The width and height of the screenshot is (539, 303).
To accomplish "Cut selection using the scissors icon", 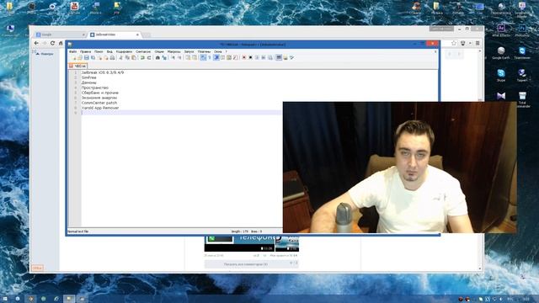I will click(x=120, y=58).
